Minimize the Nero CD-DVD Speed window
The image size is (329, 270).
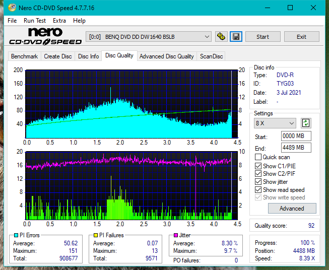268,8
